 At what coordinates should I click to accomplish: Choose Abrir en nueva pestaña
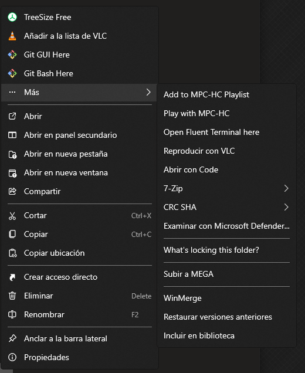[x=79, y=154]
